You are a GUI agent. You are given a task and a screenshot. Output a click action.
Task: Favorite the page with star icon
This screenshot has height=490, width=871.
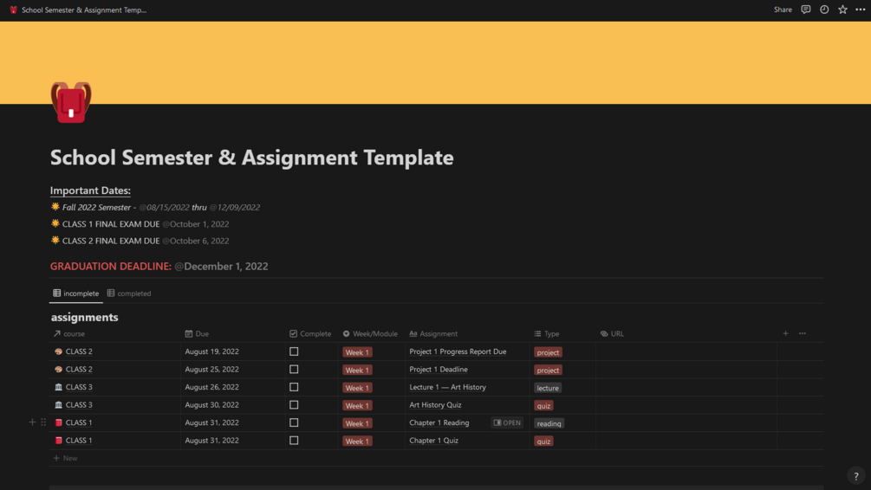[x=842, y=10]
